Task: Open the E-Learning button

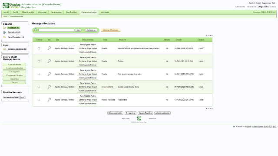Action: point(130,113)
